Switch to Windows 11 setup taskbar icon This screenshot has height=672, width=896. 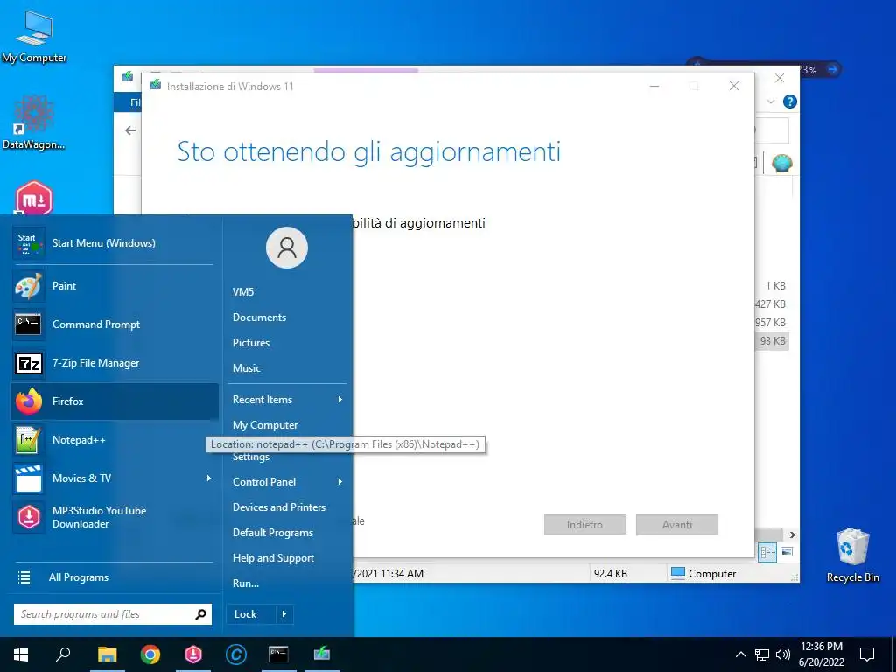(x=322, y=654)
